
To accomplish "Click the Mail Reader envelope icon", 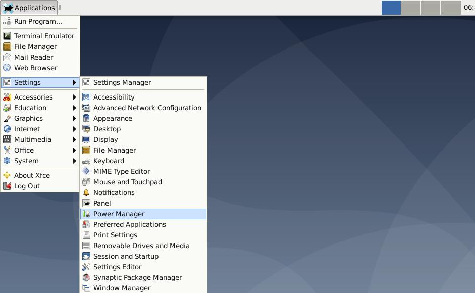I will (7, 57).
